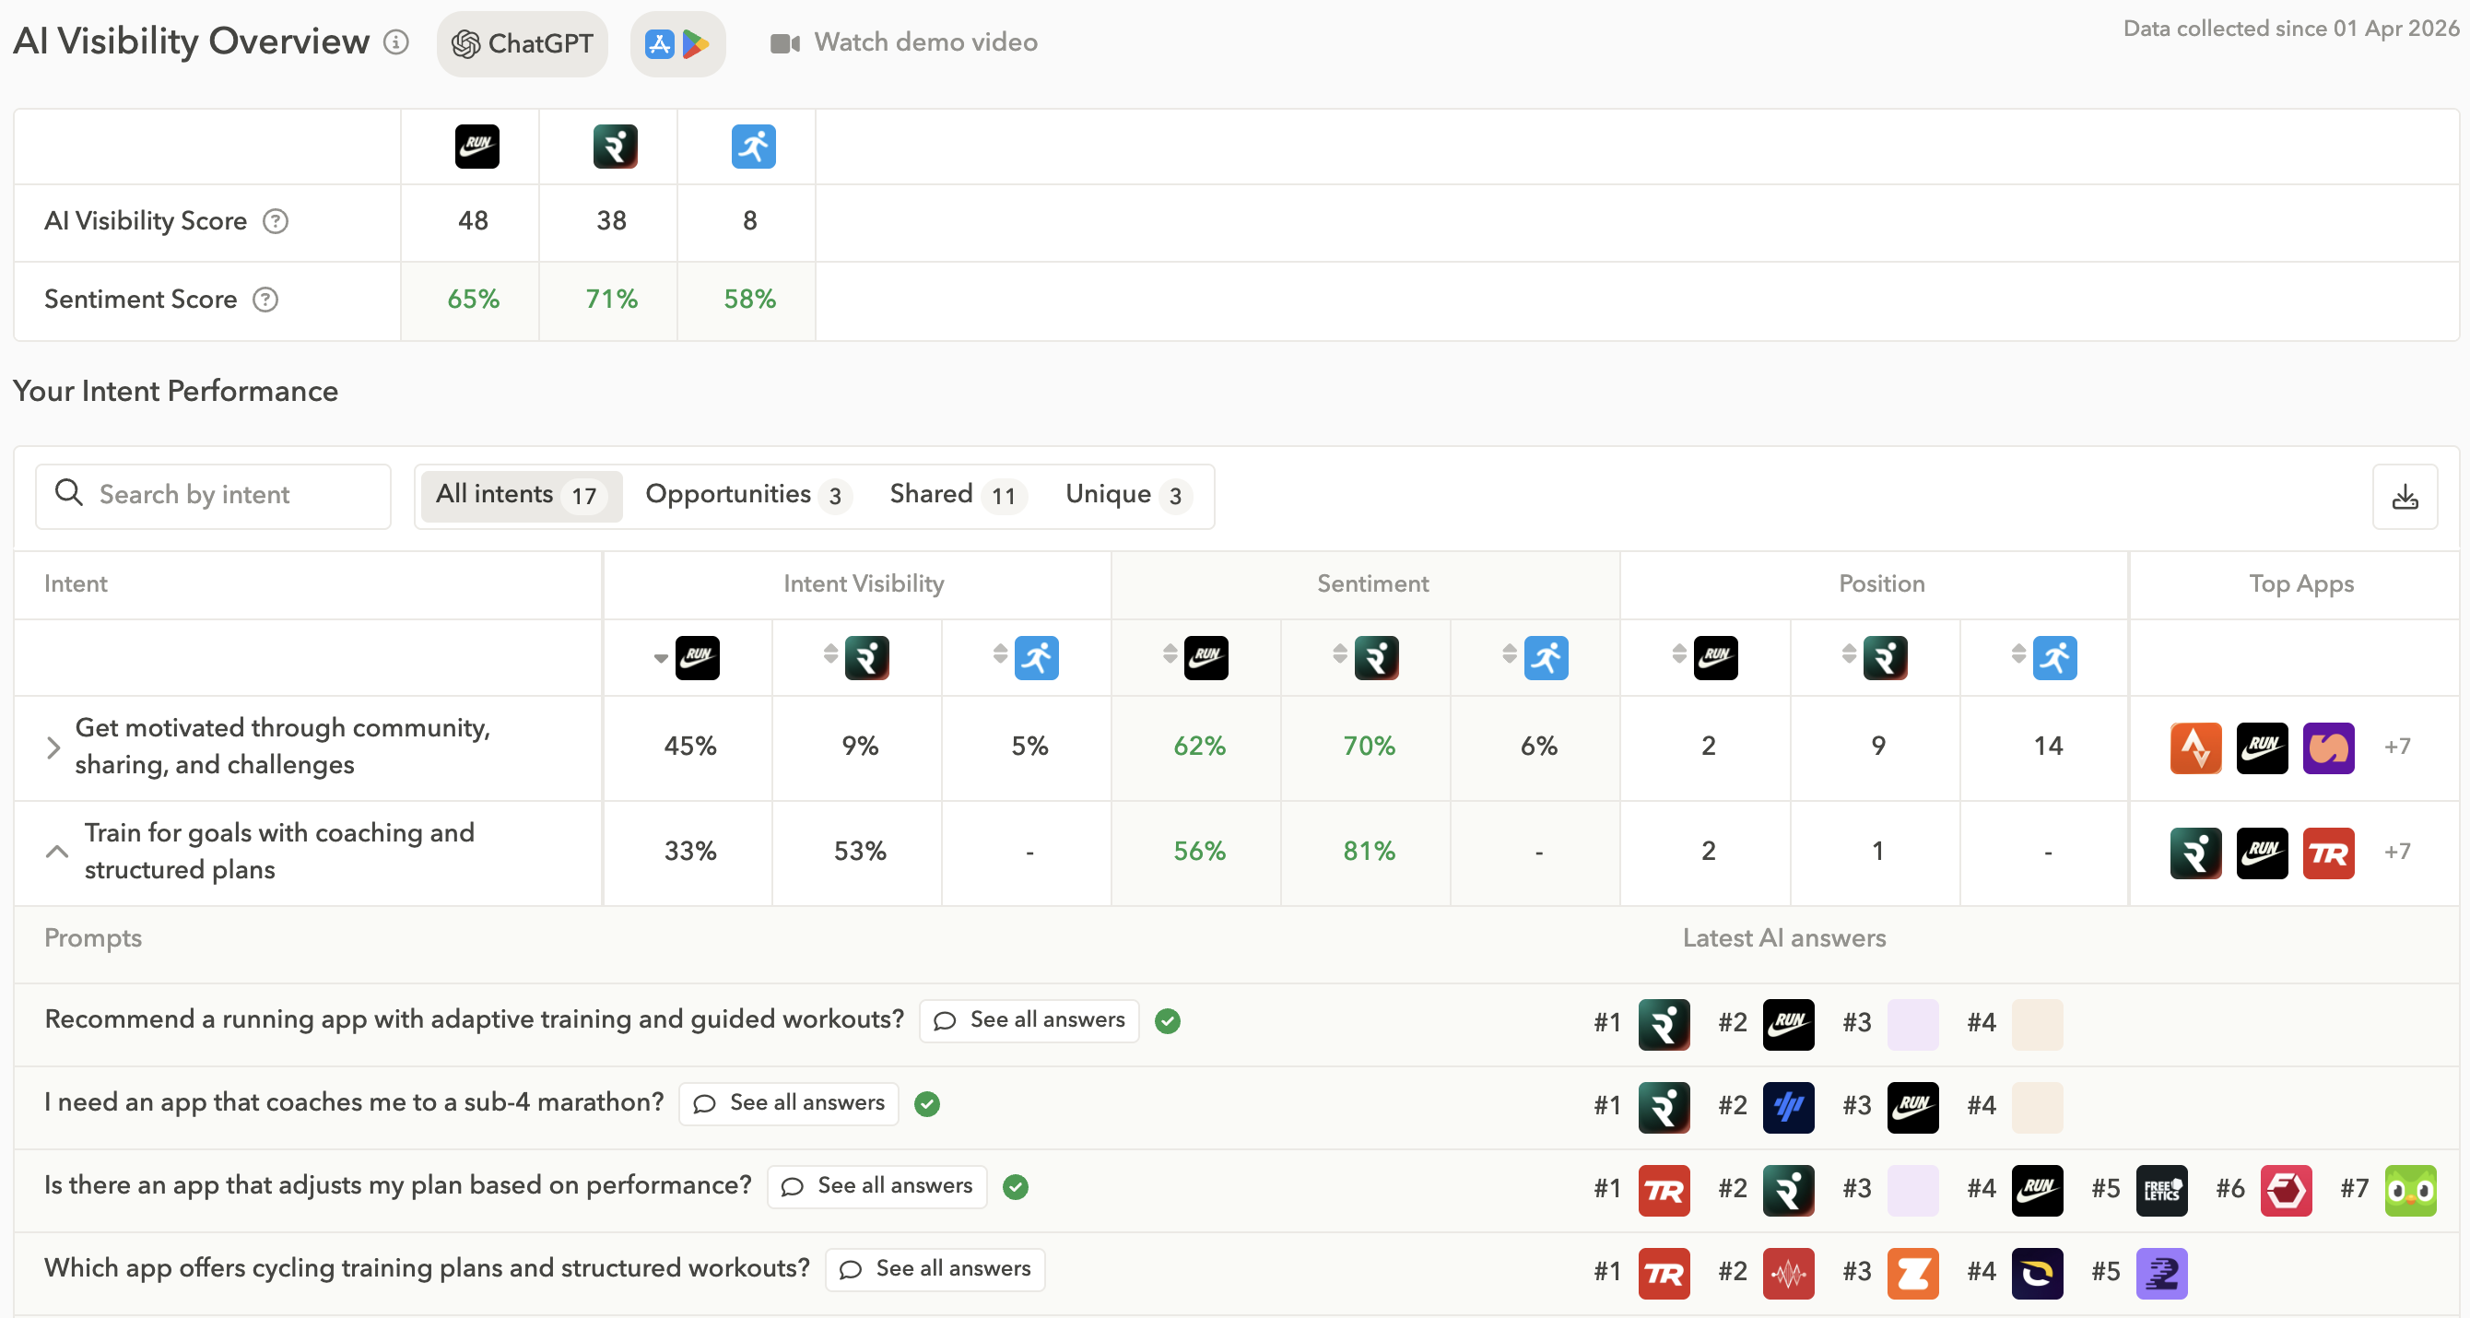Image resolution: width=2470 pixels, height=1318 pixels.
Task: Click the Runna app icon in score table header
Action: click(615, 147)
